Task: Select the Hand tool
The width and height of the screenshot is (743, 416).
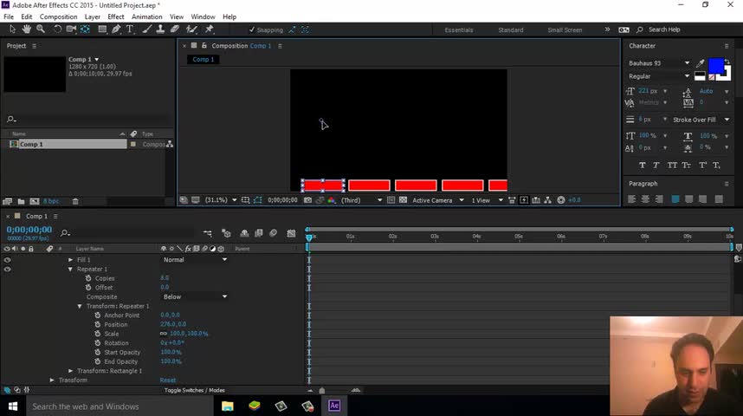Action: point(27,29)
